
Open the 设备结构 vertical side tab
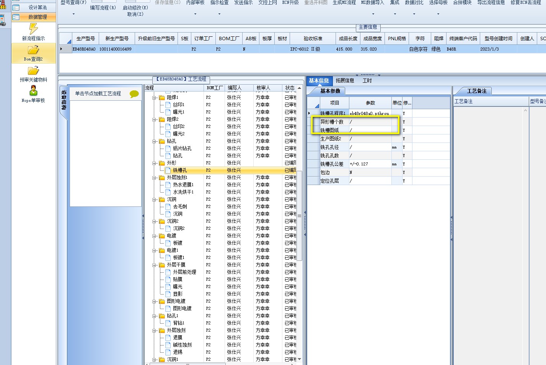64,100
